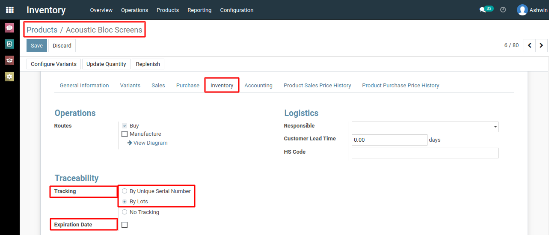Viewport: 549px width, 235px height.
Task: Select By Unique Serial Number tracking
Action: [x=125, y=191]
